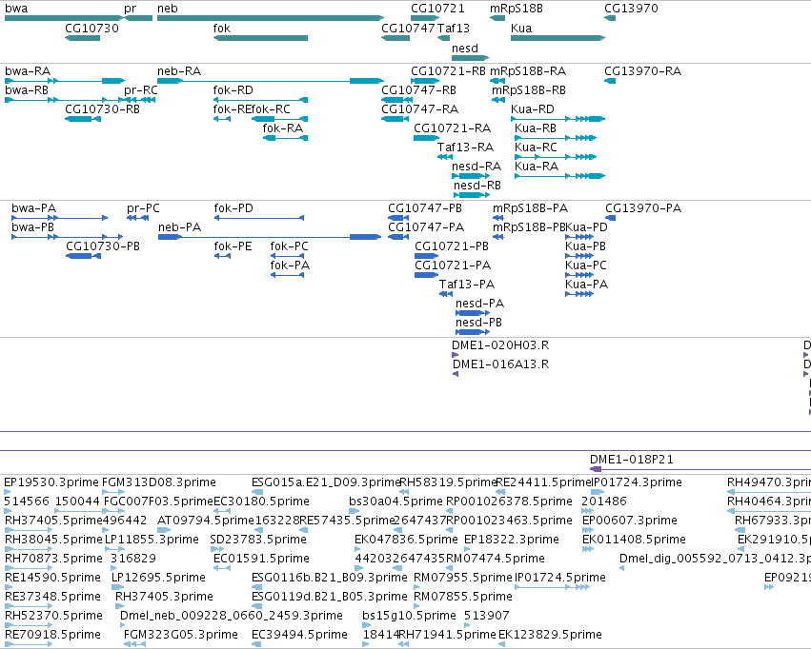Click the DME1-018P21 feature label
The width and height of the screenshot is (811, 649).
(x=632, y=460)
